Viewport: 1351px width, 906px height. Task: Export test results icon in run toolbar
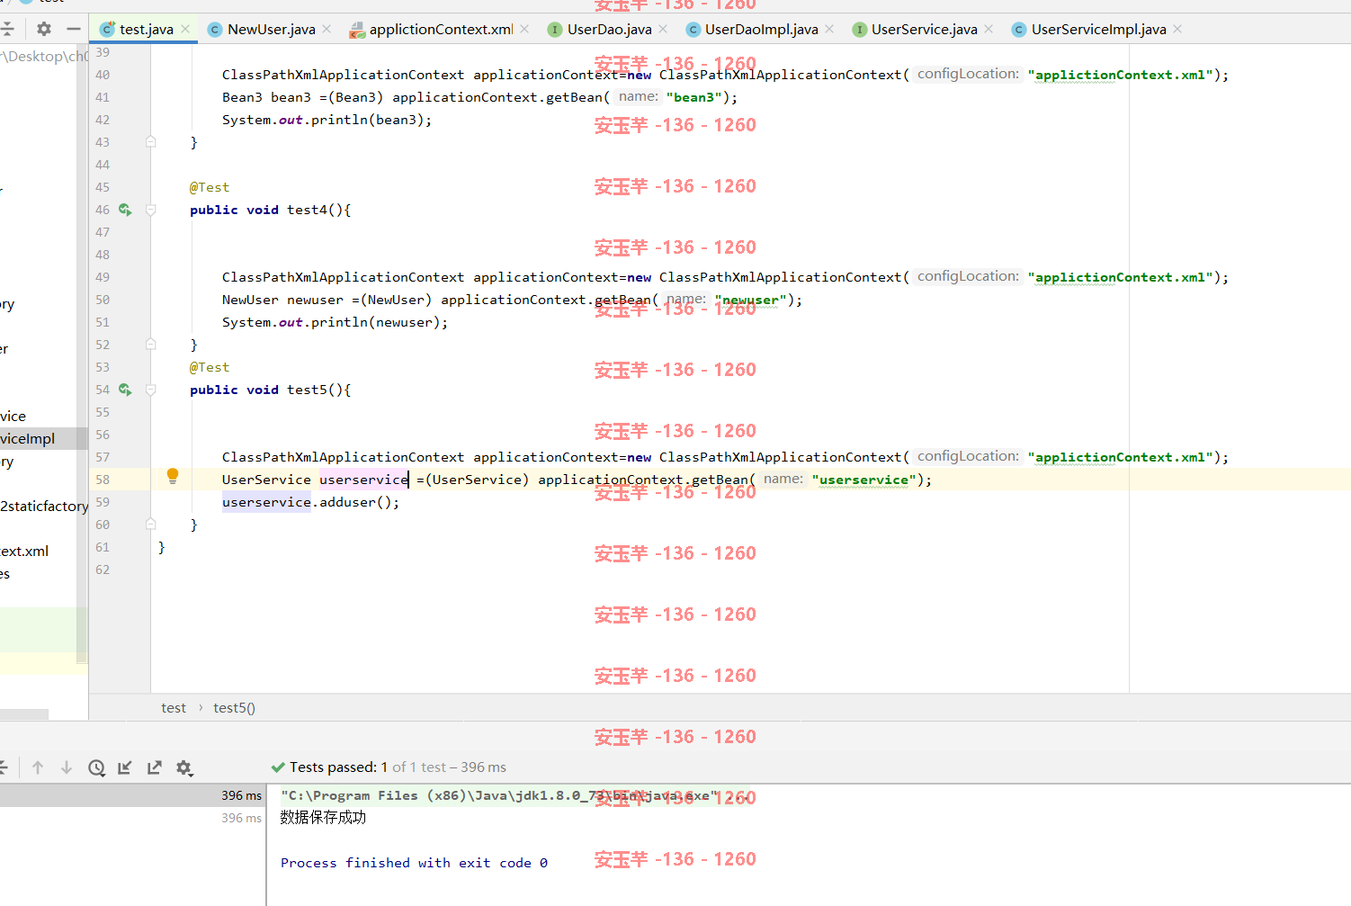[x=155, y=767]
